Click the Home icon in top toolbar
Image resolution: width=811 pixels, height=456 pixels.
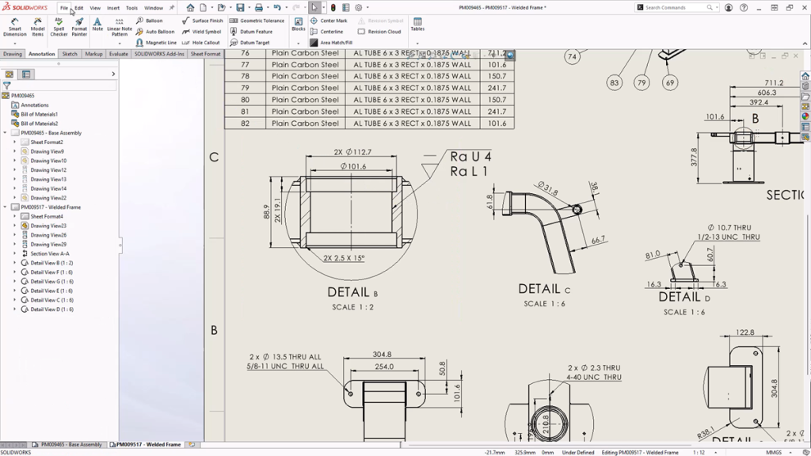point(190,8)
